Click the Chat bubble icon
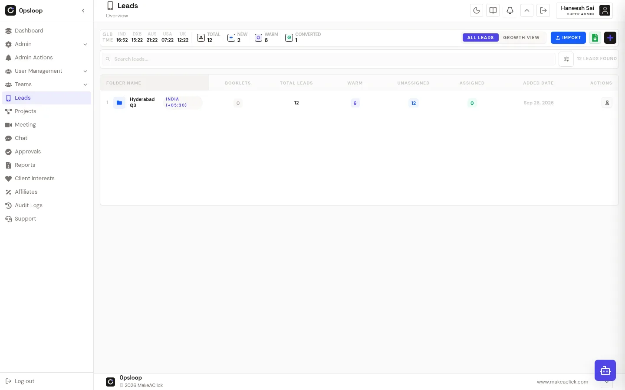 [8, 138]
